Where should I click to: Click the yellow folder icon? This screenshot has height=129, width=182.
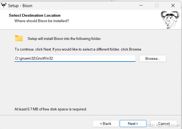coord(19,38)
